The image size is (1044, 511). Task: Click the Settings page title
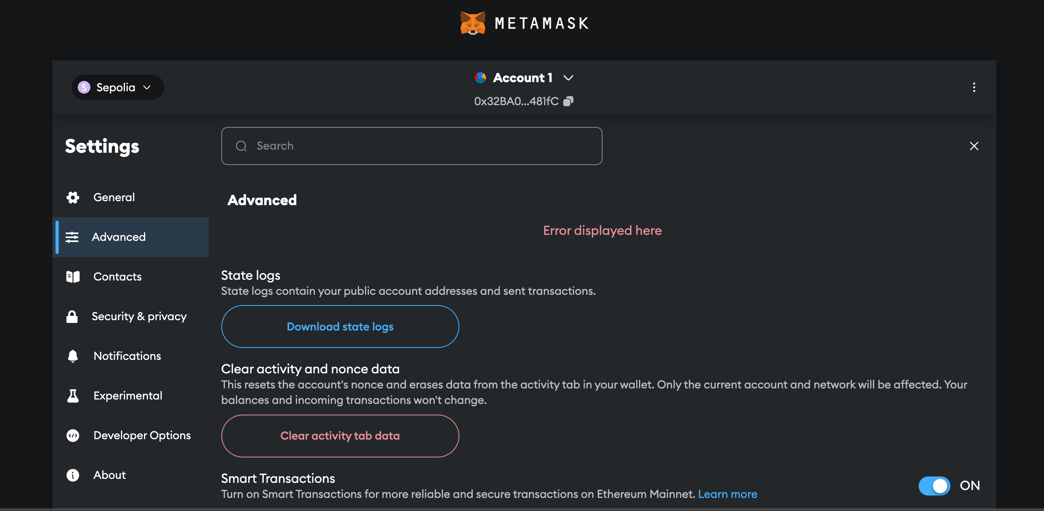tap(102, 147)
